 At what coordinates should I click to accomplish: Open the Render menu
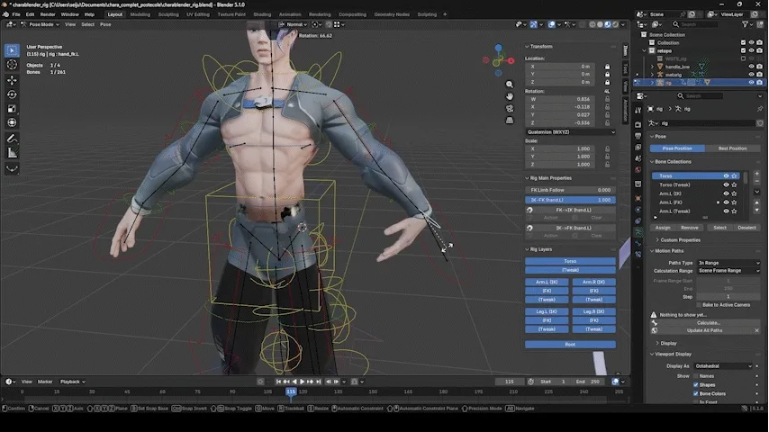(47, 14)
